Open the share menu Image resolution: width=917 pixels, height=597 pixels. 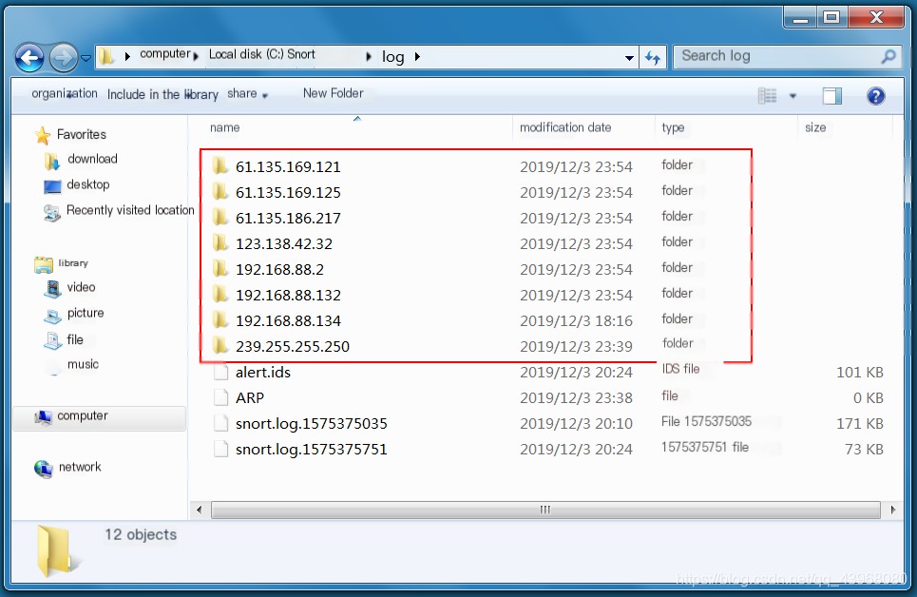click(247, 94)
